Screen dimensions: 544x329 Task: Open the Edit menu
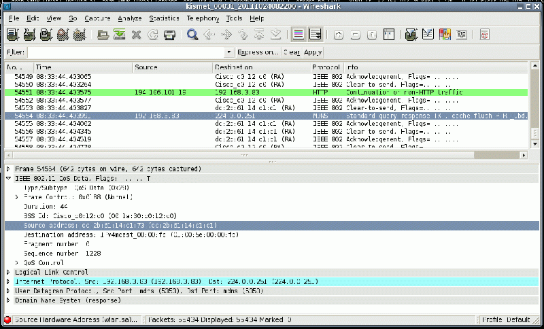point(33,18)
